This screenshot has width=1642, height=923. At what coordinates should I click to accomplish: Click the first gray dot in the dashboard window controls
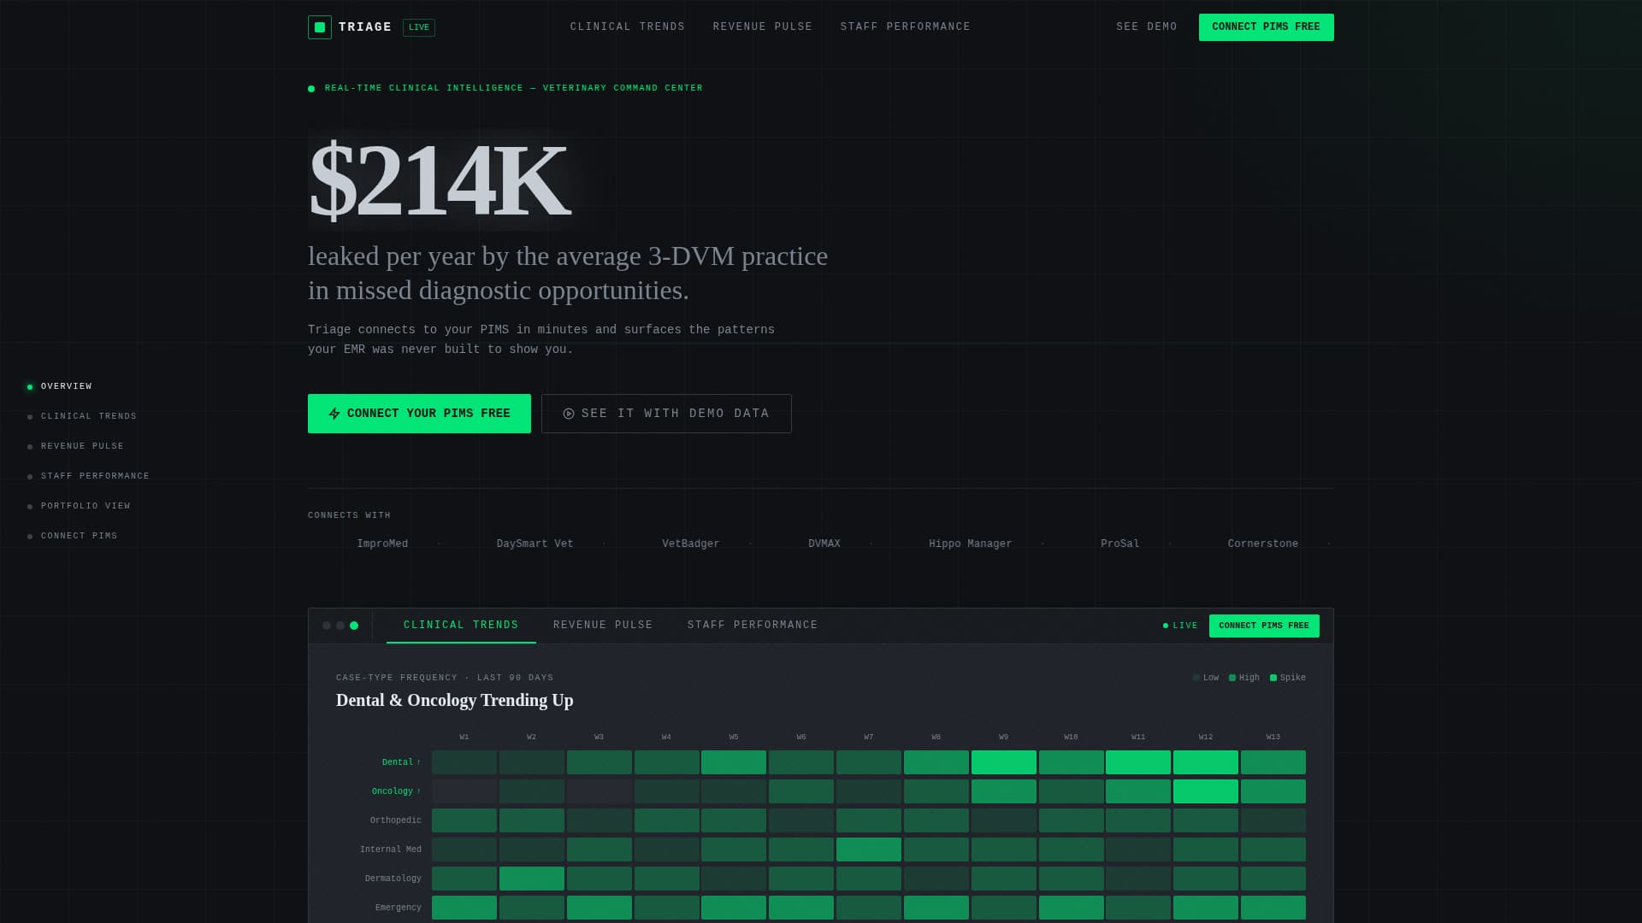327,626
